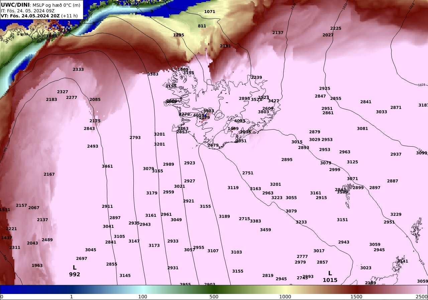
Task: Select the IT: Fös. 24. 05. 2024 09Z line
Action: [27, 11]
